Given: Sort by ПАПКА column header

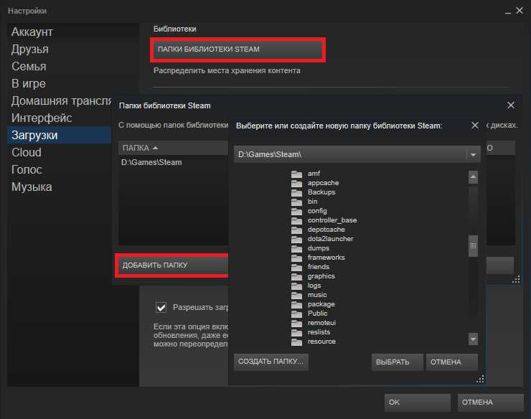Looking at the screenshot, I should [x=173, y=148].
